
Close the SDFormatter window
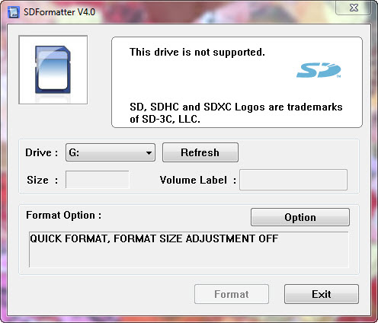click(x=354, y=8)
